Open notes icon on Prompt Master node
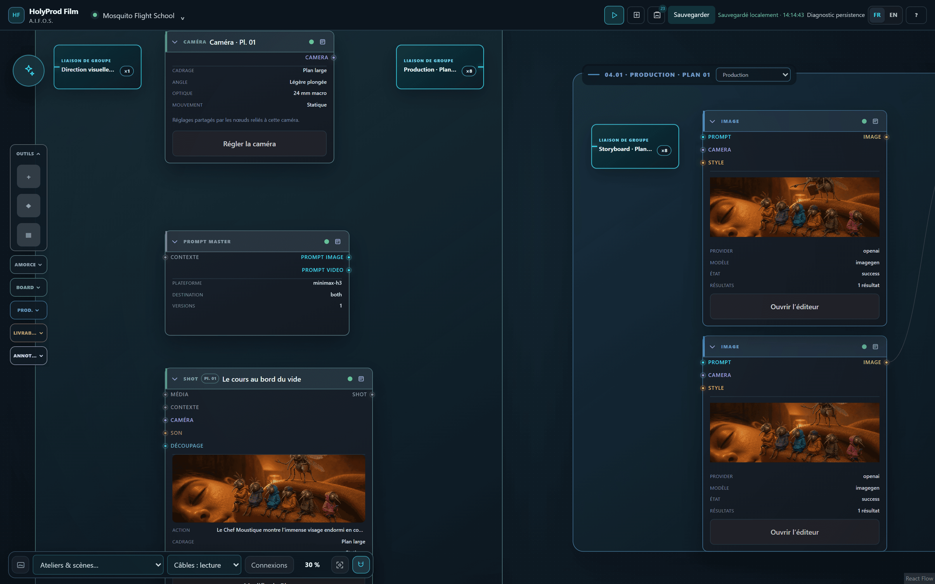Viewport: 935px width, 584px height. pyautogui.click(x=338, y=241)
